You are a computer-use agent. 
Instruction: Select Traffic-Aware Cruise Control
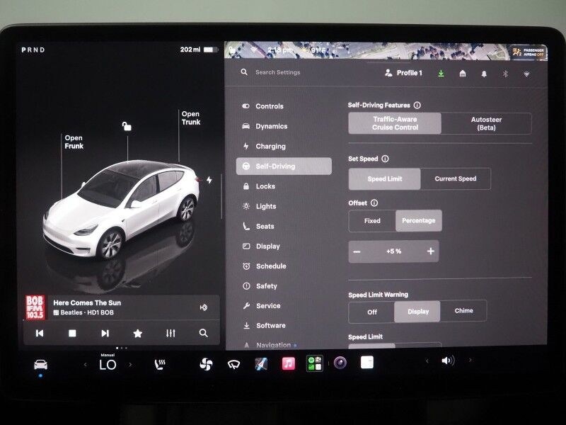[x=395, y=123]
